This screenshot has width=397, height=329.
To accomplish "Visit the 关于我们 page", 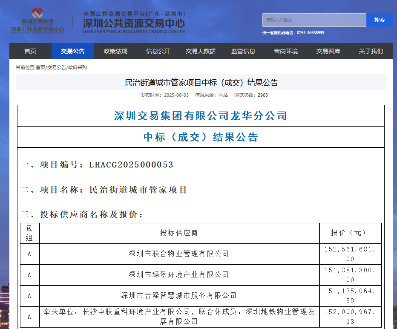I will coord(371,51).
